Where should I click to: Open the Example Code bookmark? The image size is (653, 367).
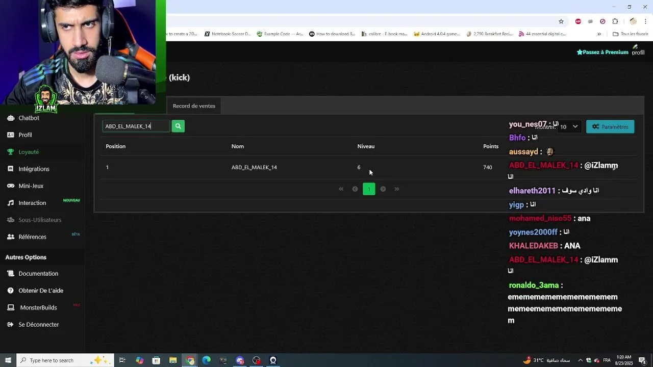tap(280, 34)
